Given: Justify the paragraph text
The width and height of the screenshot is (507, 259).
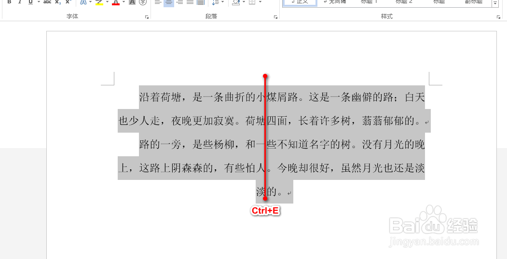Looking at the screenshot, I should [190, 2].
